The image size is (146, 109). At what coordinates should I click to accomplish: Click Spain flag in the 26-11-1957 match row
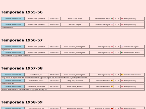pos(112,86)
